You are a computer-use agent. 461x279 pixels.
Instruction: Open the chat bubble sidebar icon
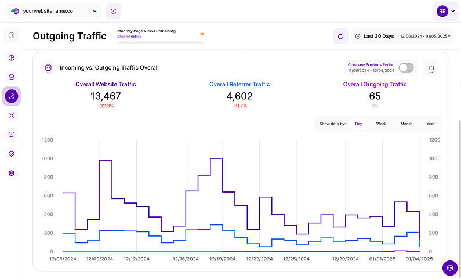pos(12,135)
